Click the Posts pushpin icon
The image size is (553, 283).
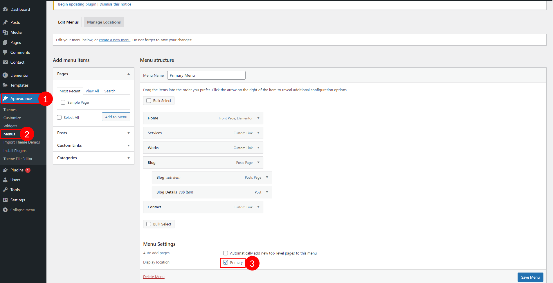(x=5, y=22)
